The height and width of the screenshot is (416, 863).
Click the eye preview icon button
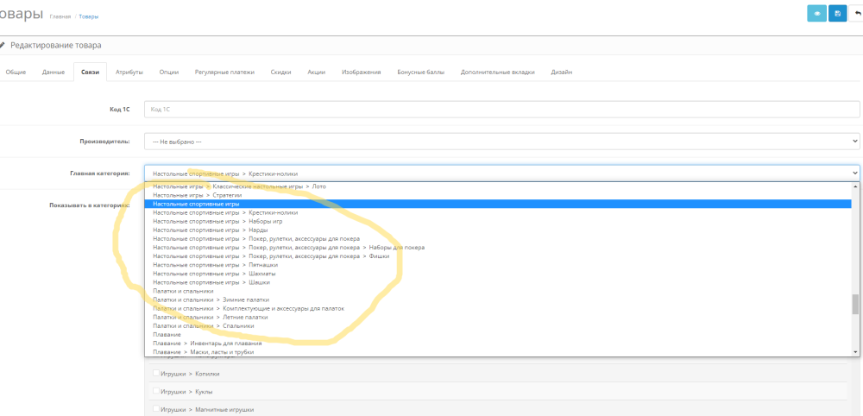click(816, 13)
